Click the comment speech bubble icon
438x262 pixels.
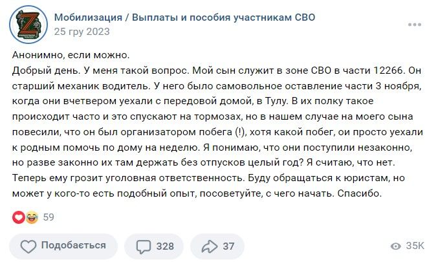click(143, 246)
